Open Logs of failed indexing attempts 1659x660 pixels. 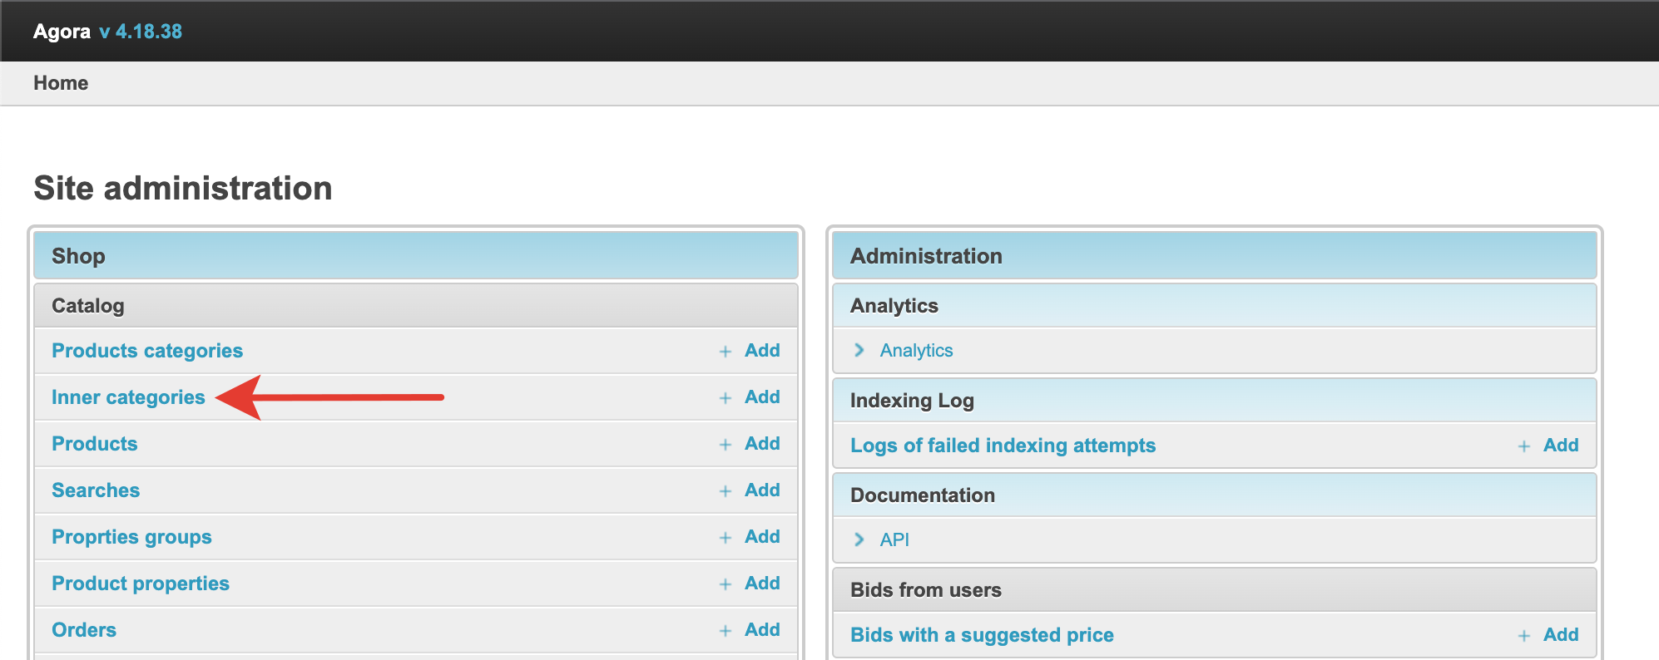[x=1003, y=446]
